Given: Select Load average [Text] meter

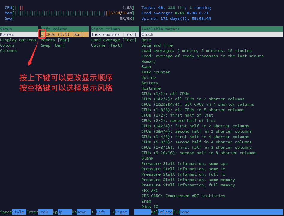Looking at the screenshot, I should [114, 40].
